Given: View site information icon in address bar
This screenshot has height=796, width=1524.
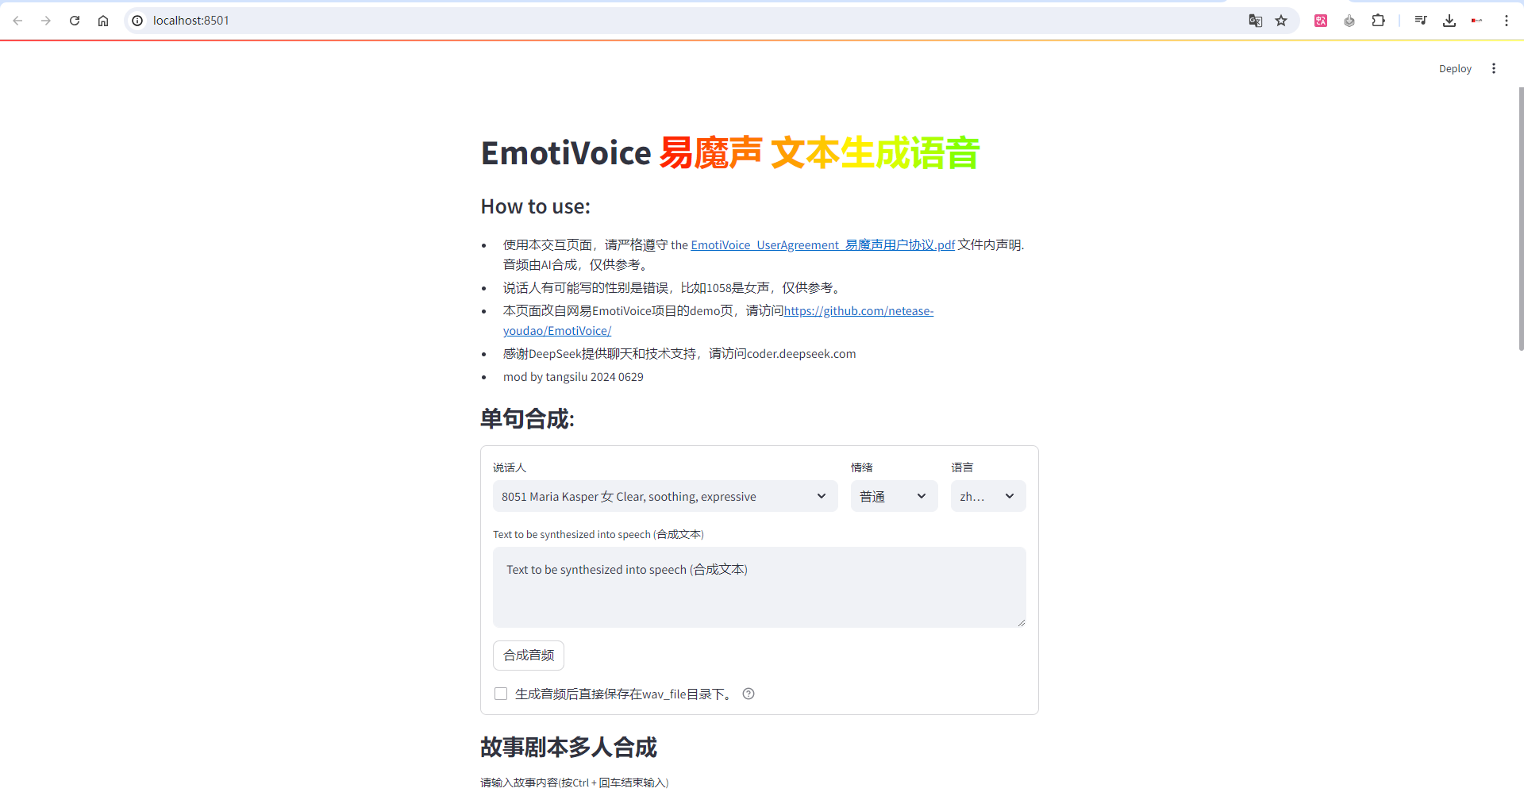Looking at the screenshot, I should 137,21.
